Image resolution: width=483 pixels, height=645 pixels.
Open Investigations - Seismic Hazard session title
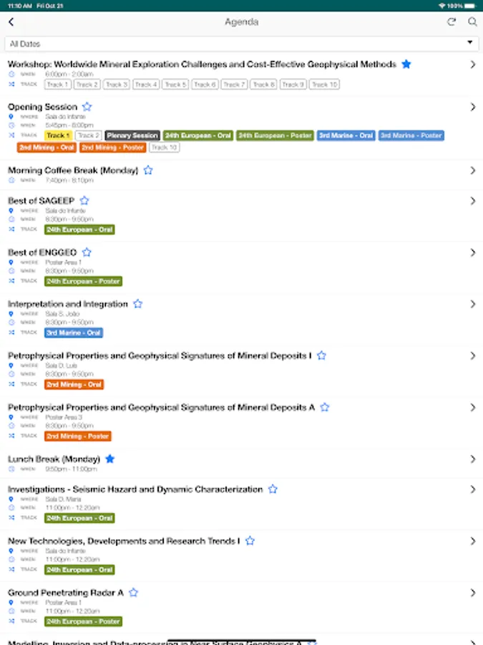[x=135, y=489]
